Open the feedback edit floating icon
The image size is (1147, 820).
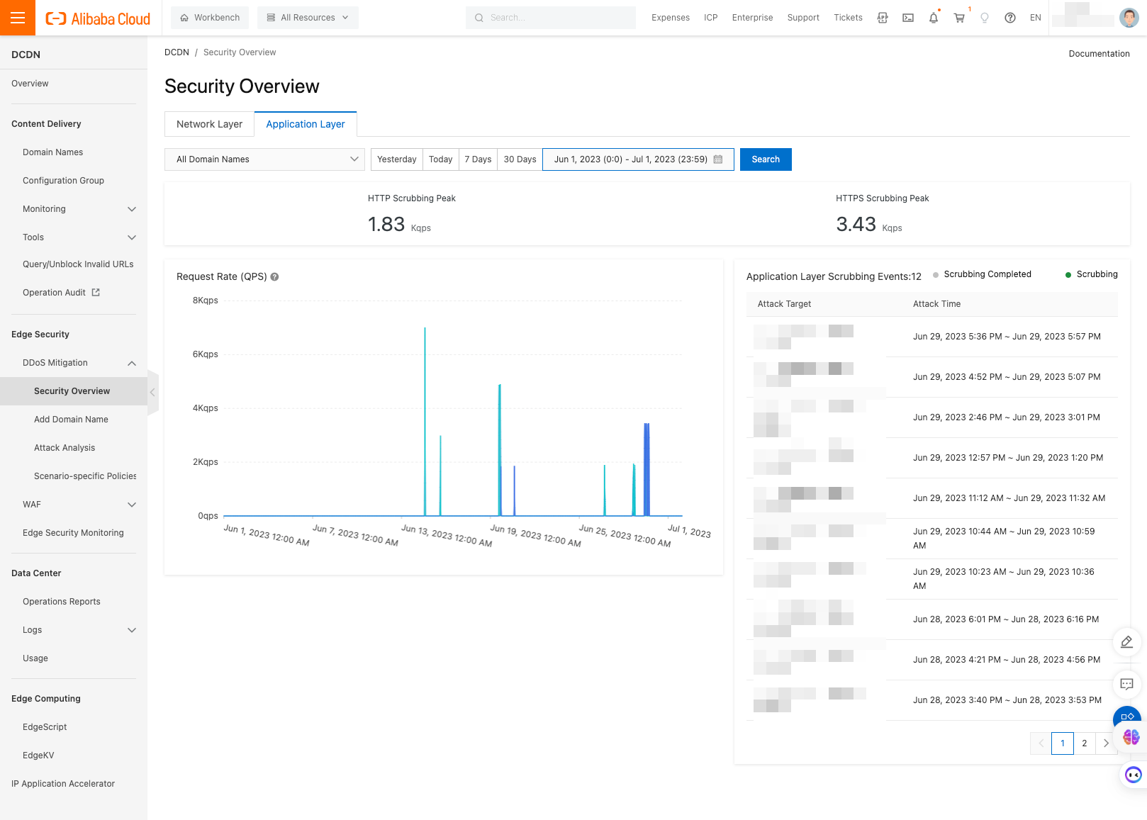point(1127,642)
